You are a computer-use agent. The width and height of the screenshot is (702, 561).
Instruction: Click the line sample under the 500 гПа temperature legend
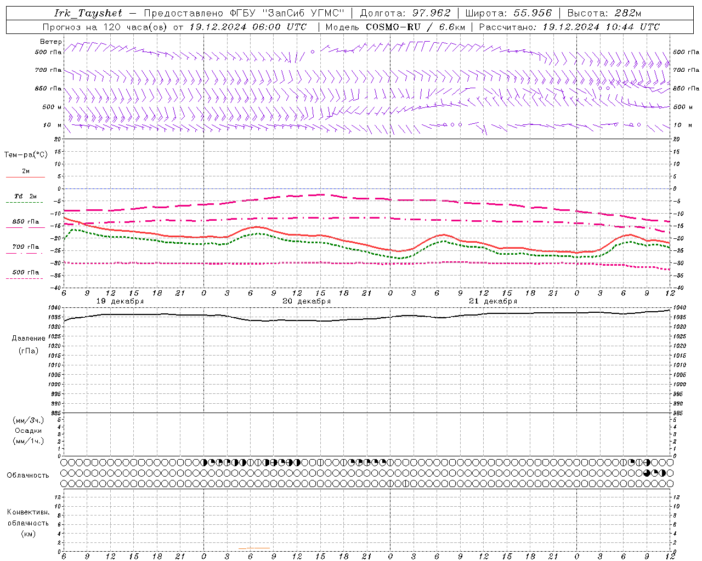(25, 278)
